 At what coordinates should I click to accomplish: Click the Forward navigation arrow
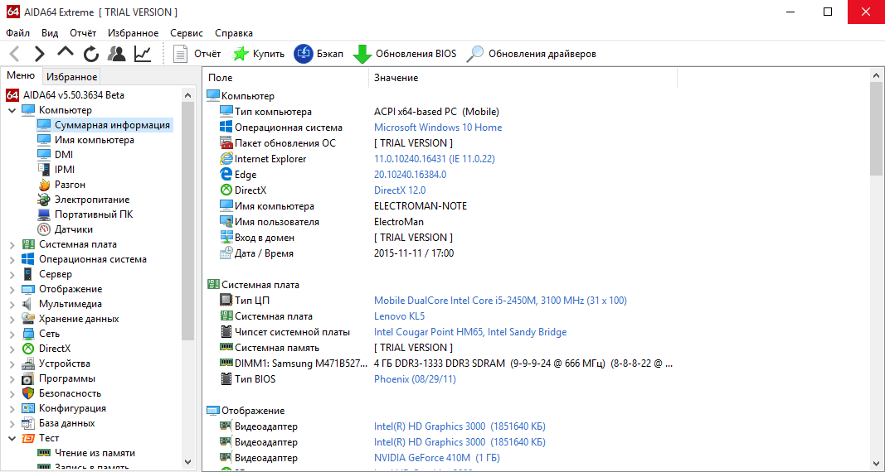point(39,54)
